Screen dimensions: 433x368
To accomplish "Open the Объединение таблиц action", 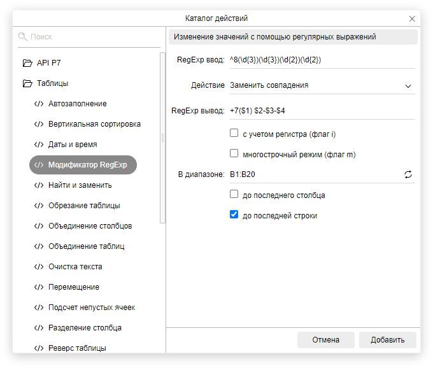I will 86,246.
